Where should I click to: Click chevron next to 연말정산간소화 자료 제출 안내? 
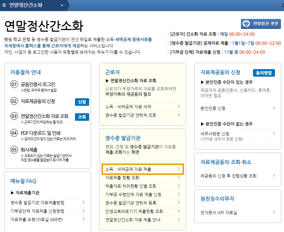click(179, 220)
